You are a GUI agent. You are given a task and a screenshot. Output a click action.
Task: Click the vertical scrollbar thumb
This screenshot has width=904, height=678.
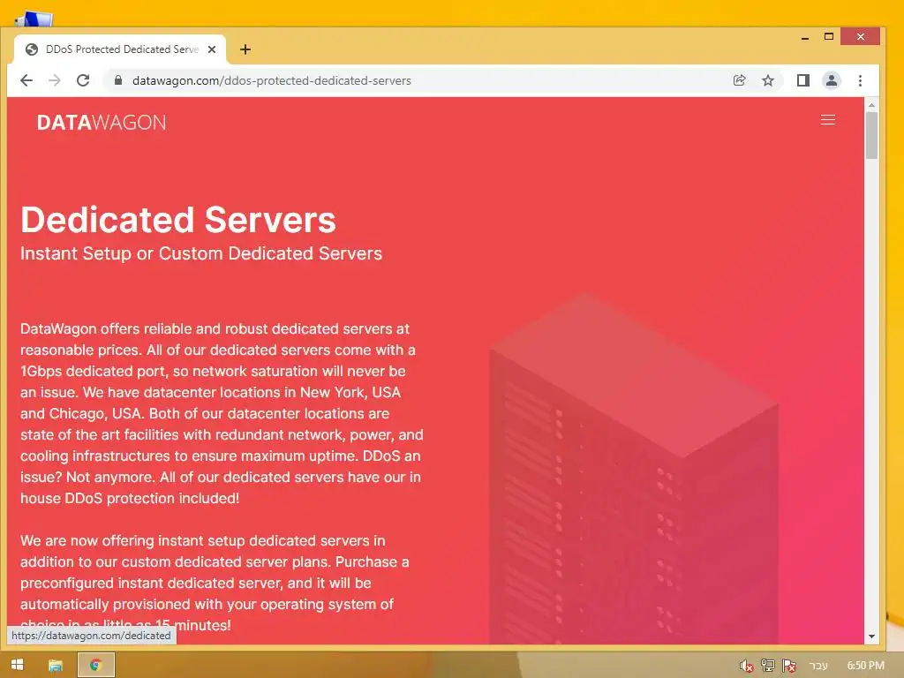pos(871,135)
